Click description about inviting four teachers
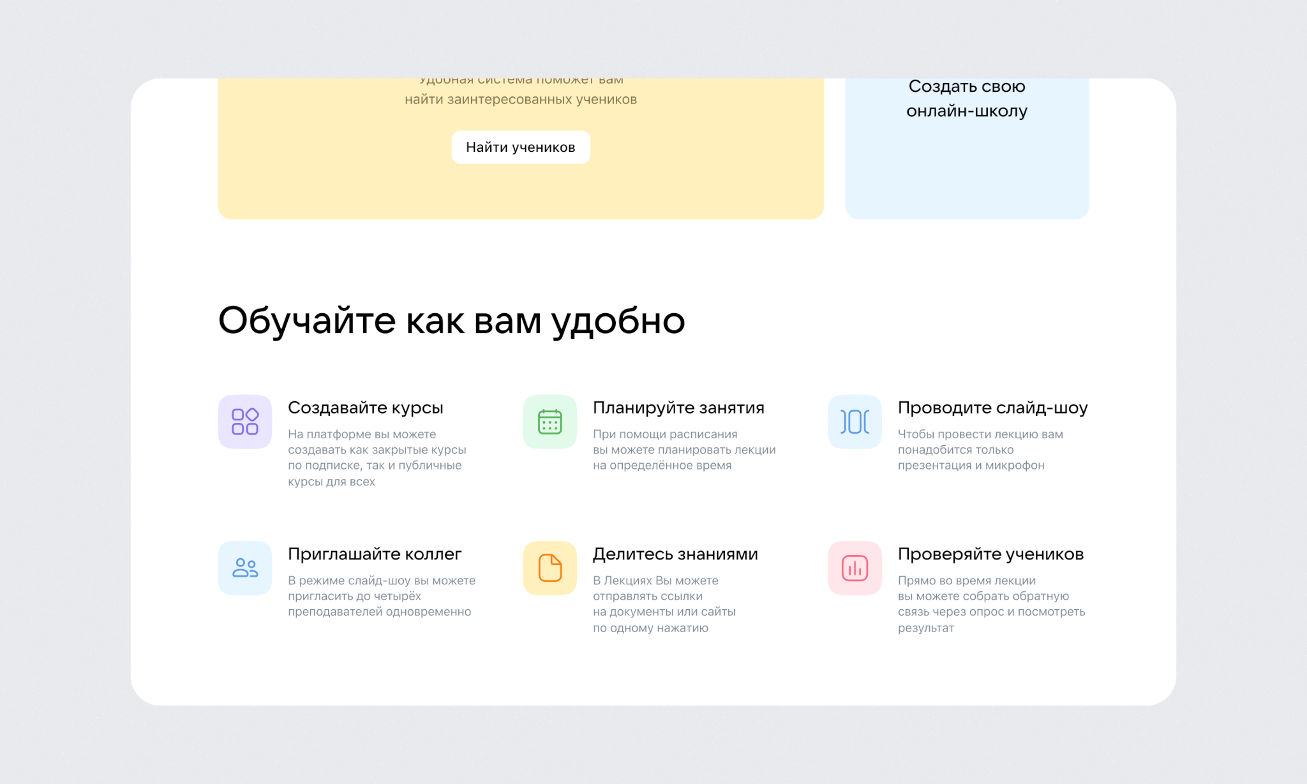This screenshot has width=1307, height=784. [381, 596]
